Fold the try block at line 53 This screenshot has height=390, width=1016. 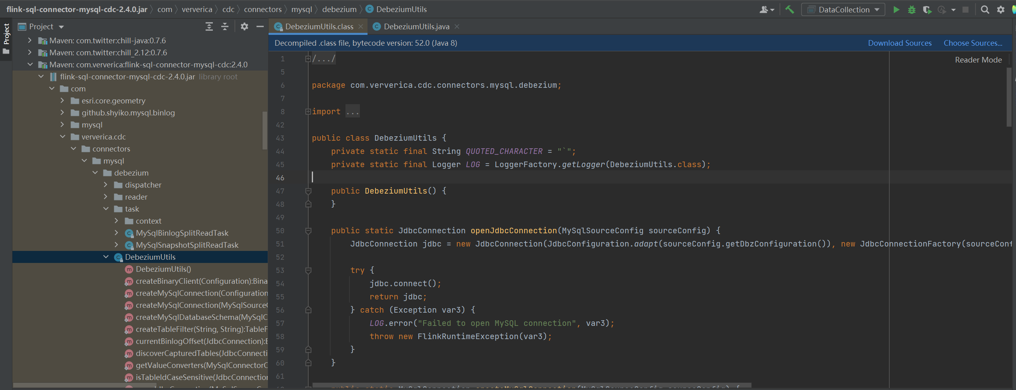[308, 271]
